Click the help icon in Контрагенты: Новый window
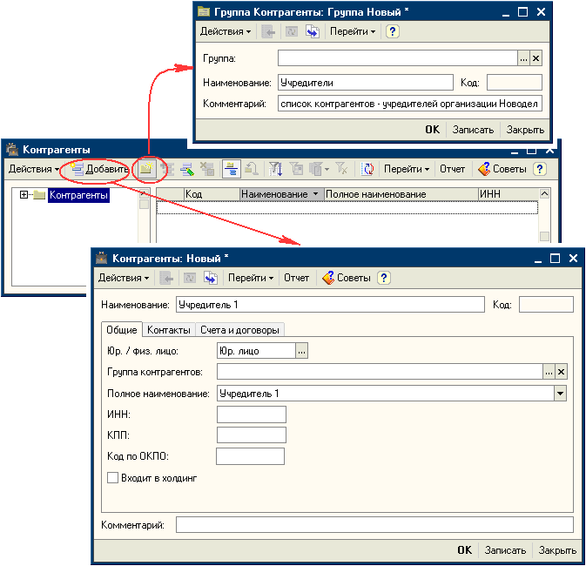The height and width of the screenshot is (566, 586). 383,278
